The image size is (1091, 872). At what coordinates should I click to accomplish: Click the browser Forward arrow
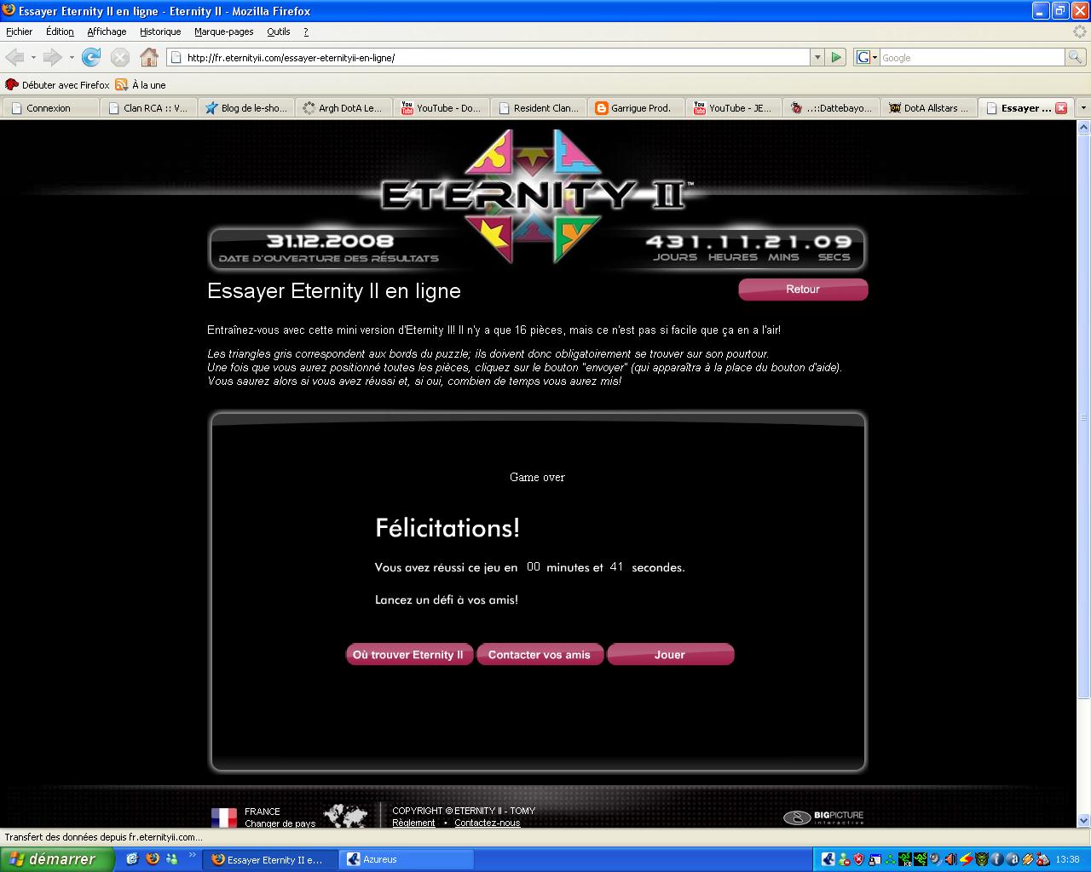pos(52,57)
